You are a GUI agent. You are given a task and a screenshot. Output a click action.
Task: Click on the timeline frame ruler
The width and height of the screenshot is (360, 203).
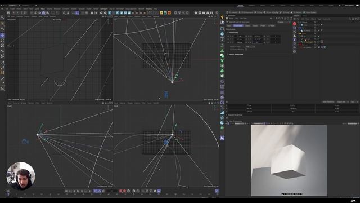[112, 195]
